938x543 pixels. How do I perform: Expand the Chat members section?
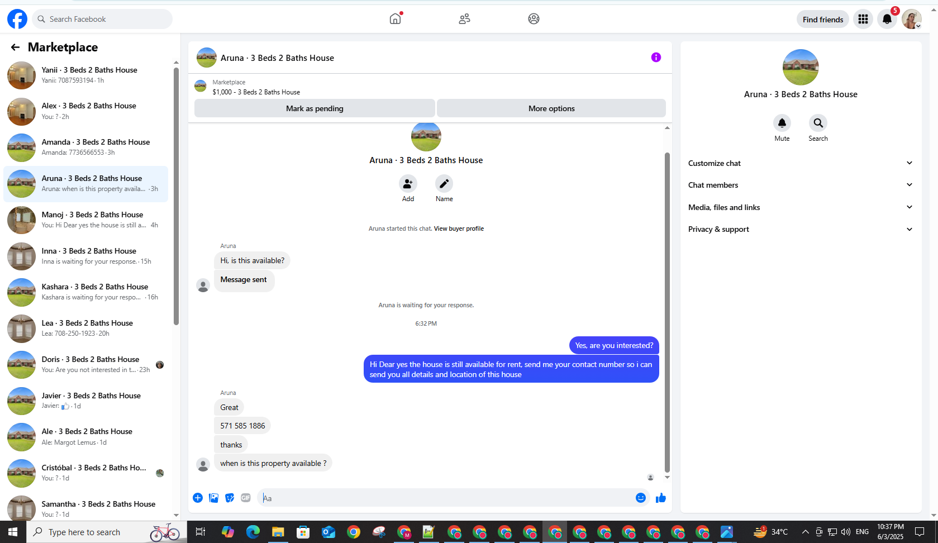click(x=801, y=185)
